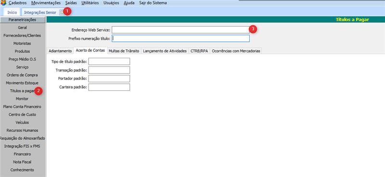Open Lançamento de Atividades tab
Viewport: 385px width, 177px height.
tap(165, 51)
